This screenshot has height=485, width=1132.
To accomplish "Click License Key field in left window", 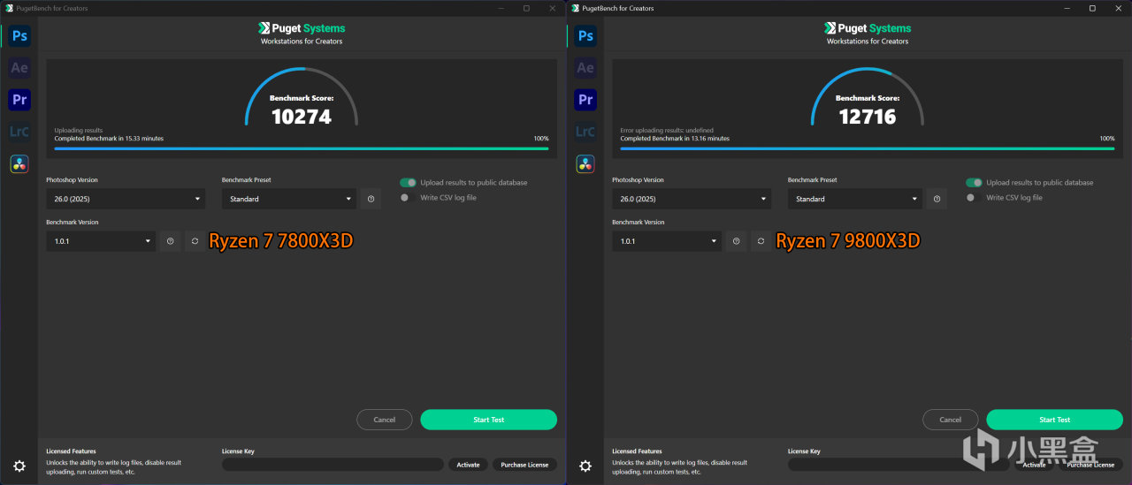I will pos(333,465).
